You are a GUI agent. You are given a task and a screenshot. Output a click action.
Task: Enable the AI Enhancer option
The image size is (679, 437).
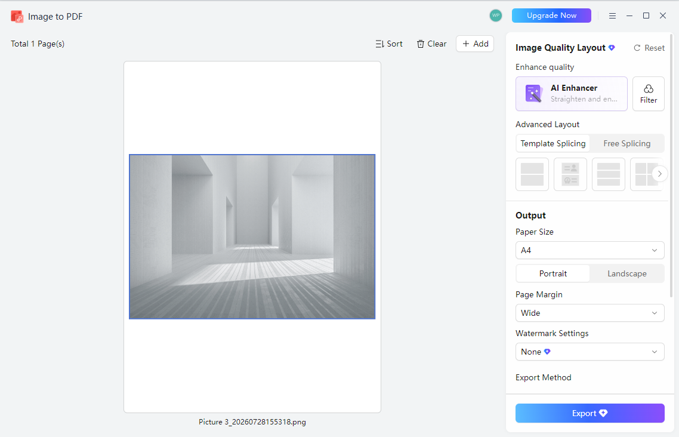[572, 94]
